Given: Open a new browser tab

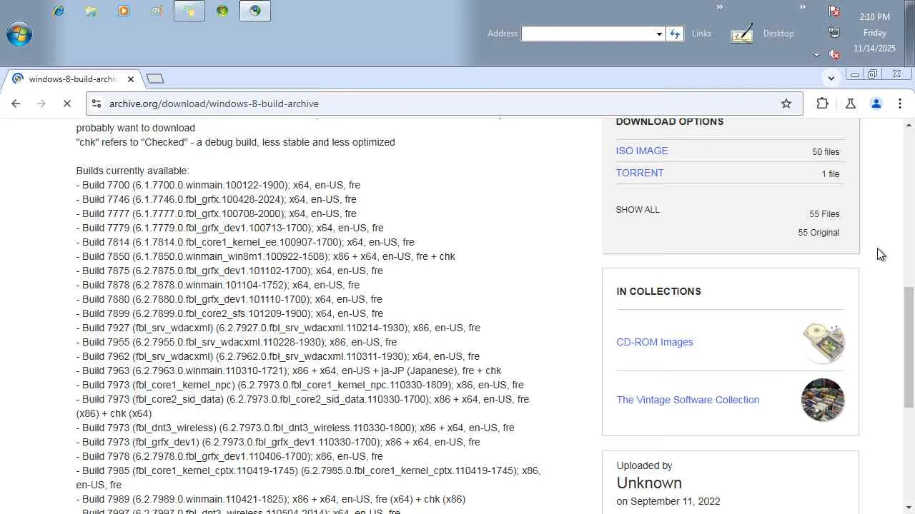Looking at the screenshot, I should [155, 79].
